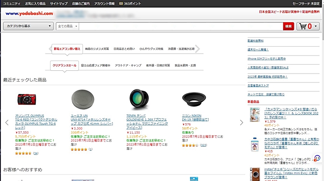This screenshot has height=181, width=324.
Task: Open the カメラマン リターンズ magazine thumbnail
Action: (255, 114)
